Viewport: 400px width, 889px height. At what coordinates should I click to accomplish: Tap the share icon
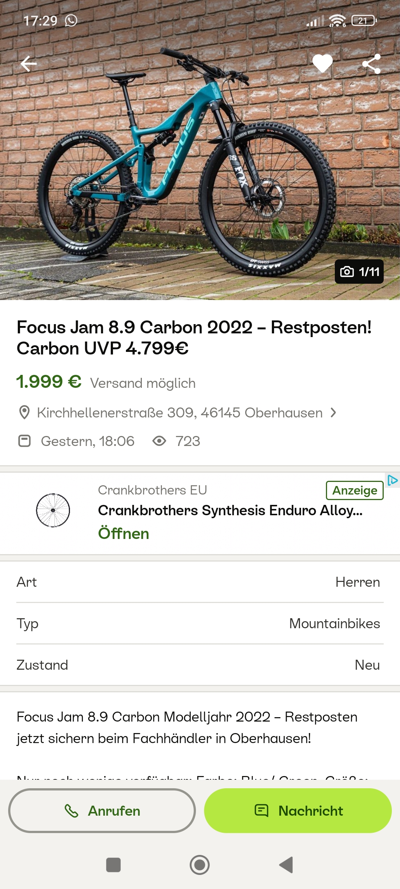[371, 64]
